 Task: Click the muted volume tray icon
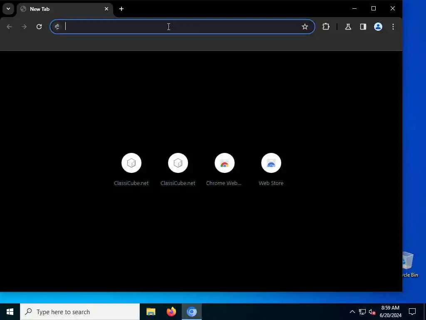[372, 312]
